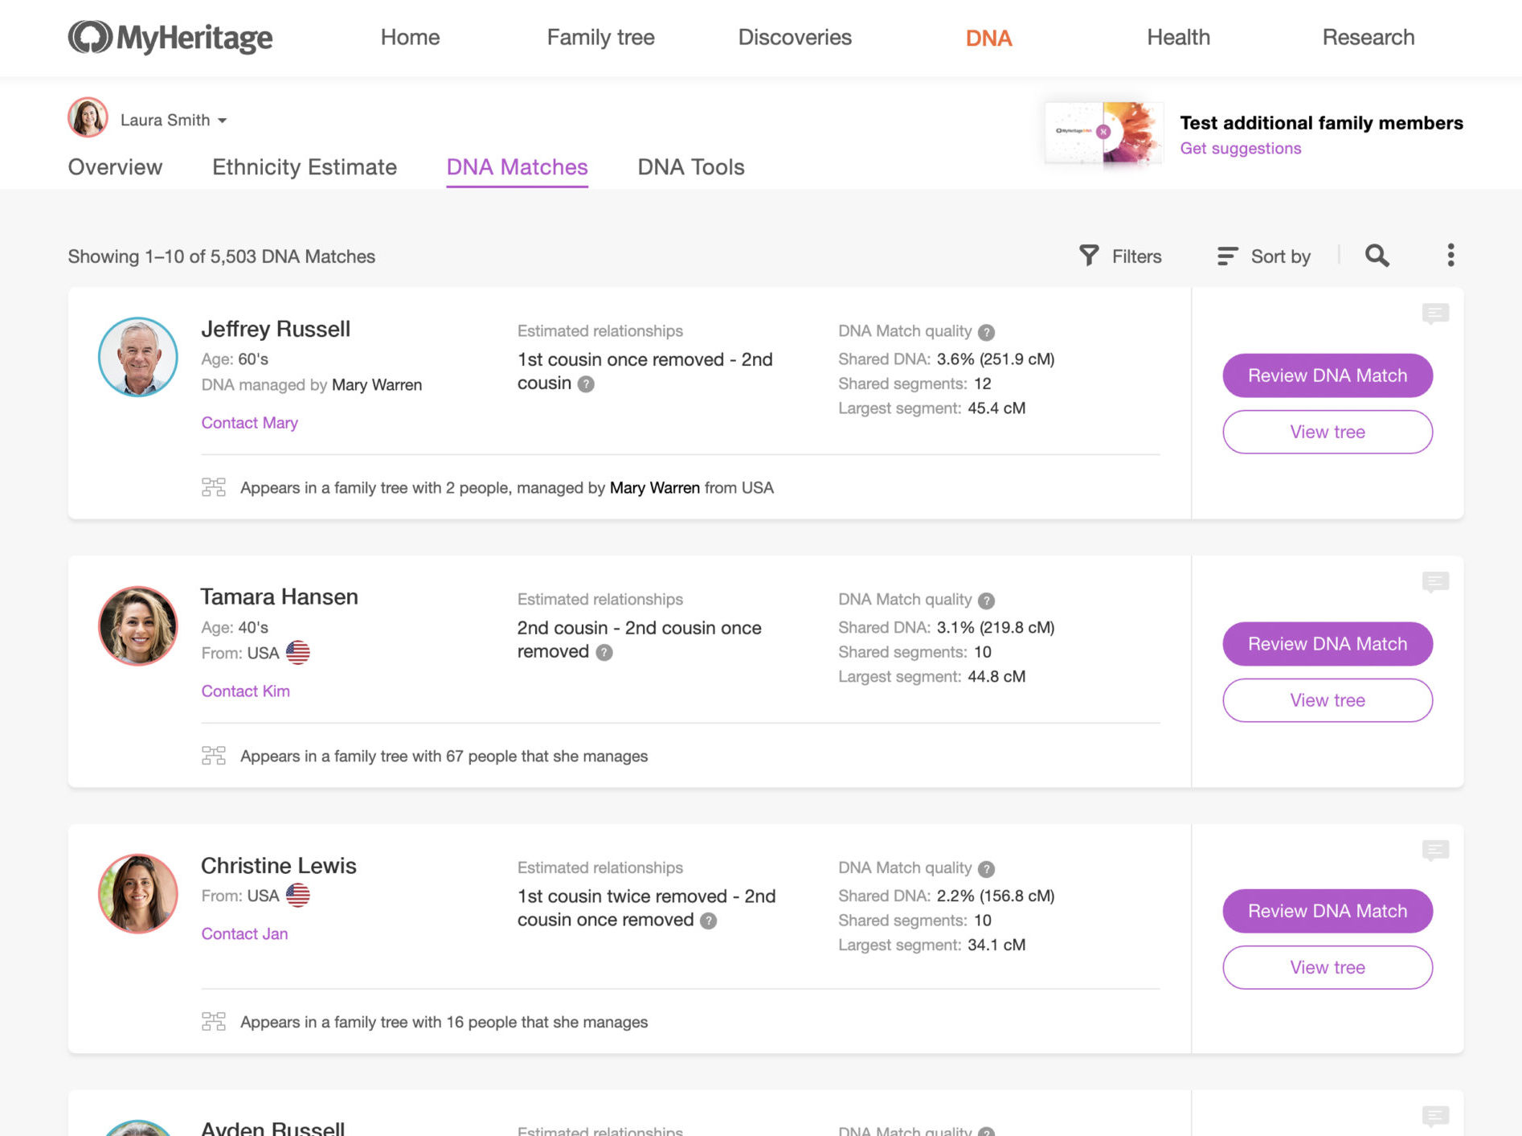Open note icon on Tamara Hansen card
The height and width of the screenshot is (1136, 1522).
click(1434, 581)
